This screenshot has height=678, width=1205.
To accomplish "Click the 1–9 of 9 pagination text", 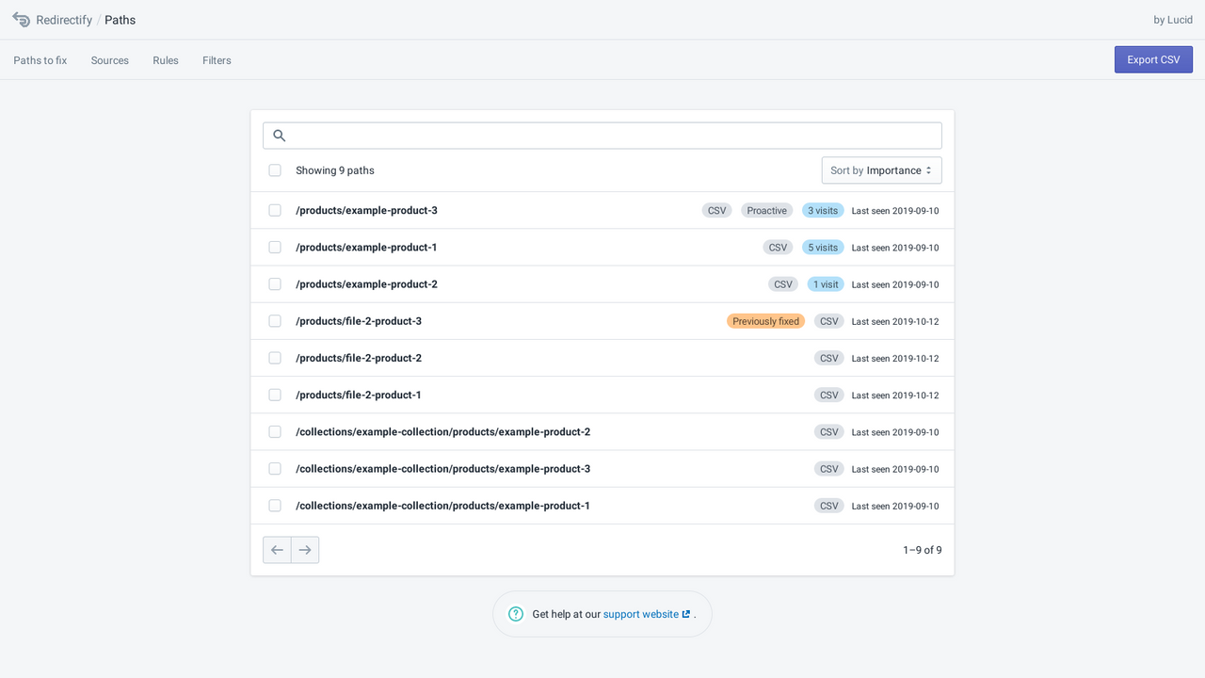I will (x=923, y=550).
